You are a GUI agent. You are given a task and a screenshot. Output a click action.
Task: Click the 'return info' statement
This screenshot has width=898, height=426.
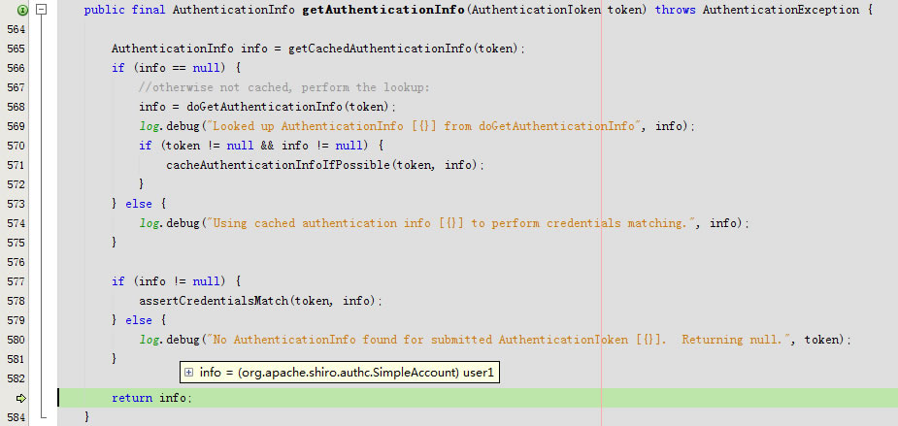[x=151, y=398]
